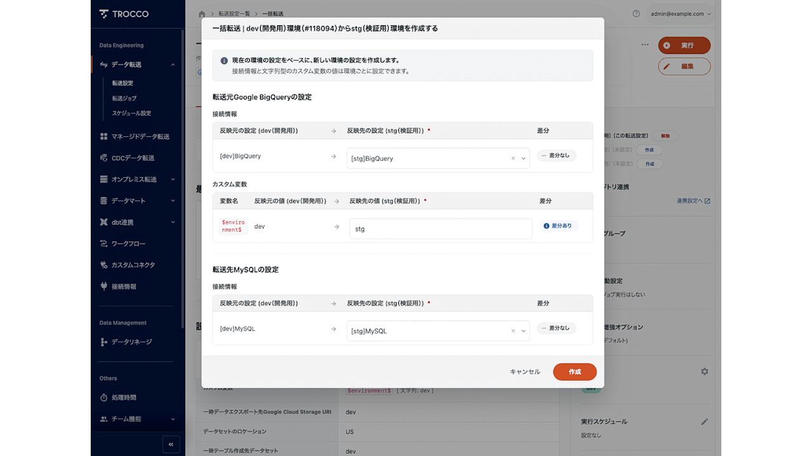Click the $environment$ stg value field
This screenshot has height=456, width=812.
coord(440,229)
